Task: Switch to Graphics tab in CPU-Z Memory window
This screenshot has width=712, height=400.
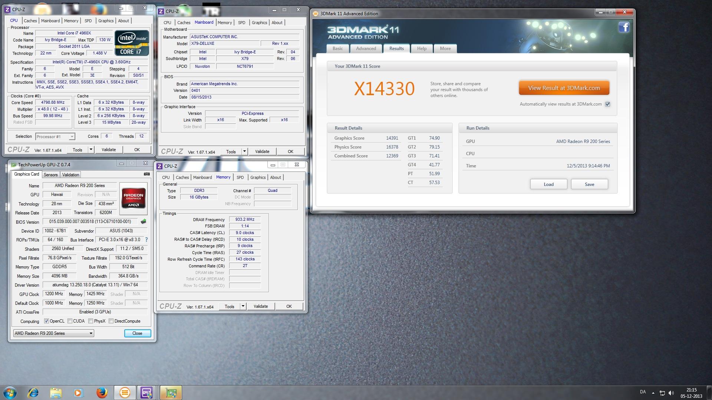Action: coord(258,177)
